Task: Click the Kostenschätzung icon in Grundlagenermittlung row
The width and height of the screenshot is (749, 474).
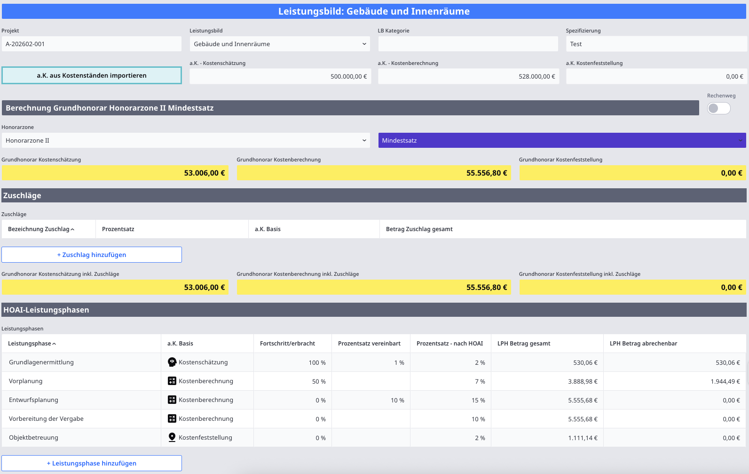Action: click(x=172, y=362)
